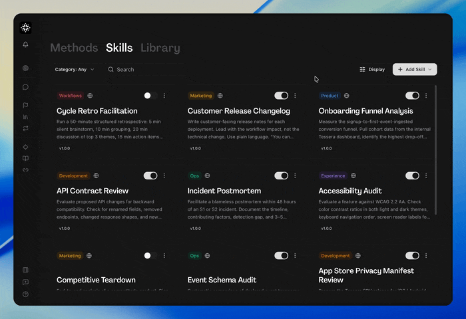Open the help question mark icon
The height and width of the screenshot is (319, 466).
tap(25, 294)
